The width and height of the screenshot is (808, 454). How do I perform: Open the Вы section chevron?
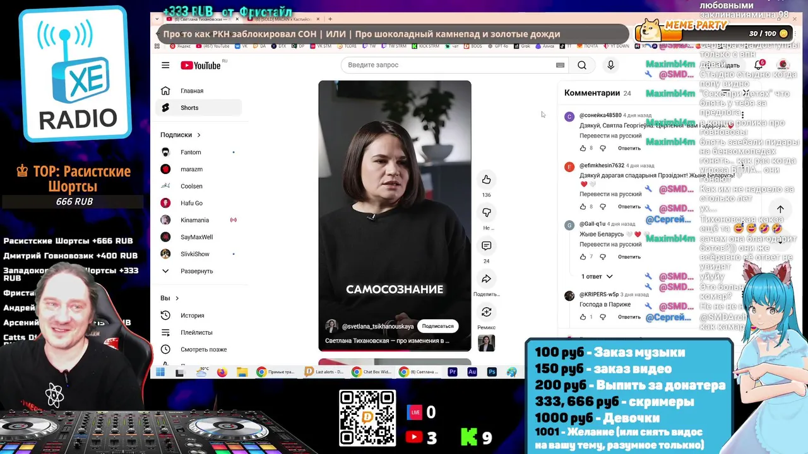[177, 298]
